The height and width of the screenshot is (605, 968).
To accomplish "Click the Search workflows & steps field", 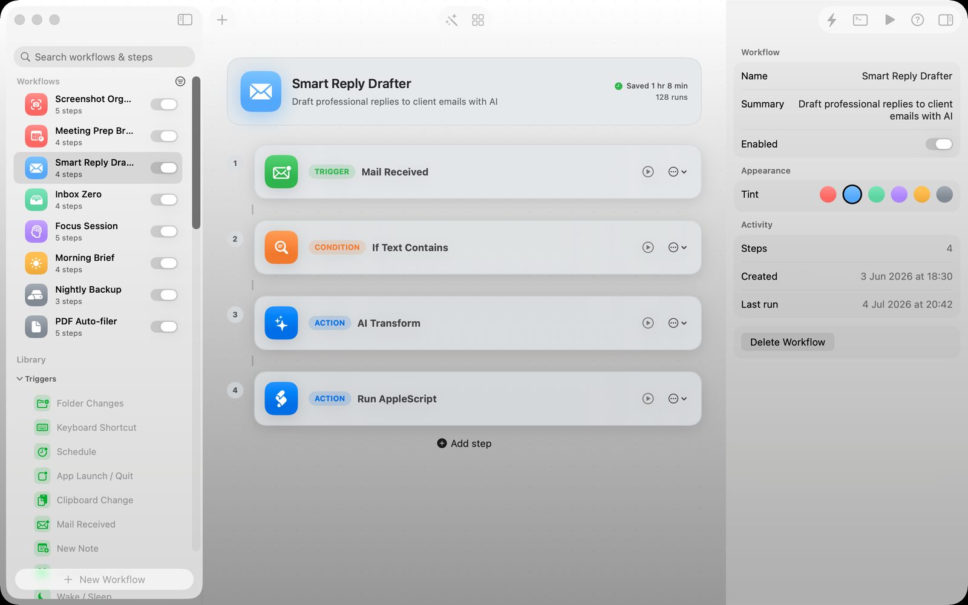I will (104, 57).
